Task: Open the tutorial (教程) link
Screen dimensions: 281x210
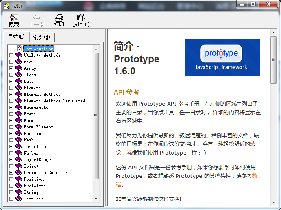Action: (x=254, y=176)
